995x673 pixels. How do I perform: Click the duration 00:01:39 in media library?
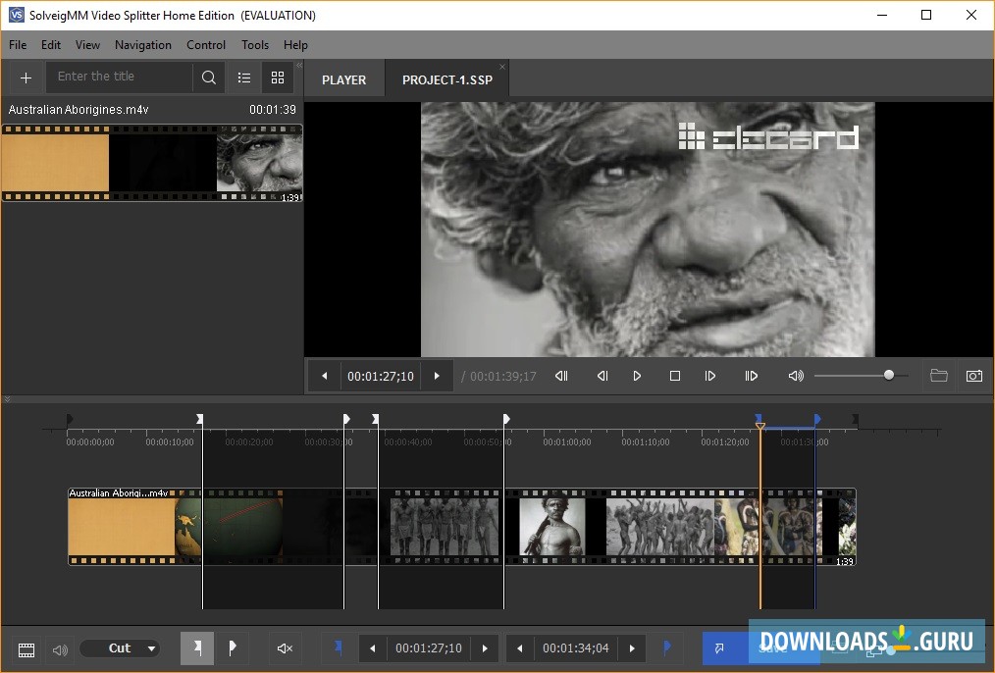[x=272, y=110]
